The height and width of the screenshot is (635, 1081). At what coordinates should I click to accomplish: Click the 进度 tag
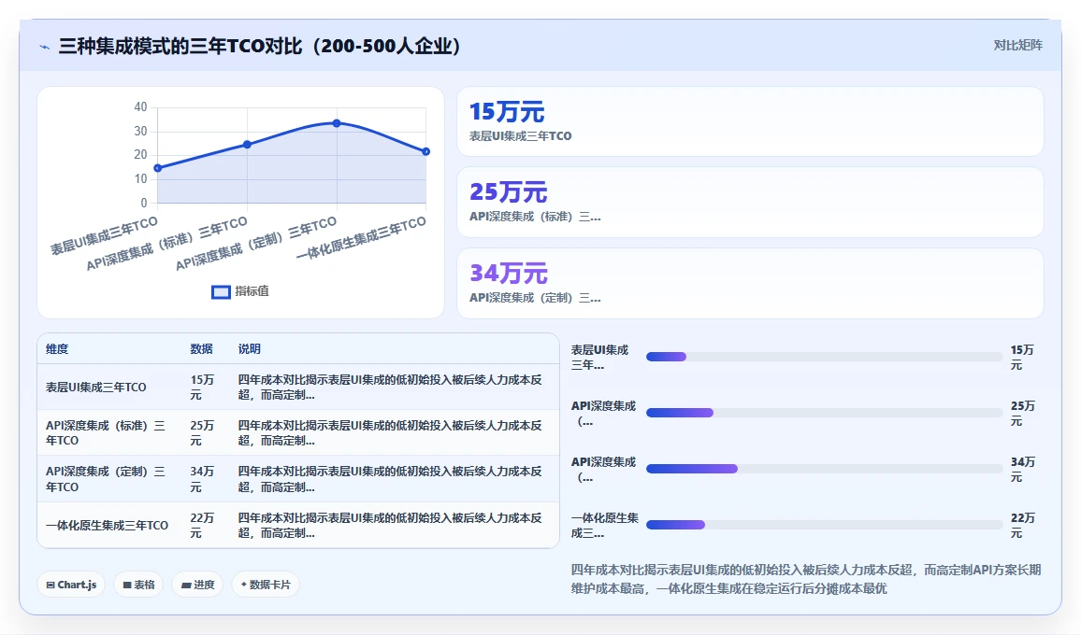point(198,585)
